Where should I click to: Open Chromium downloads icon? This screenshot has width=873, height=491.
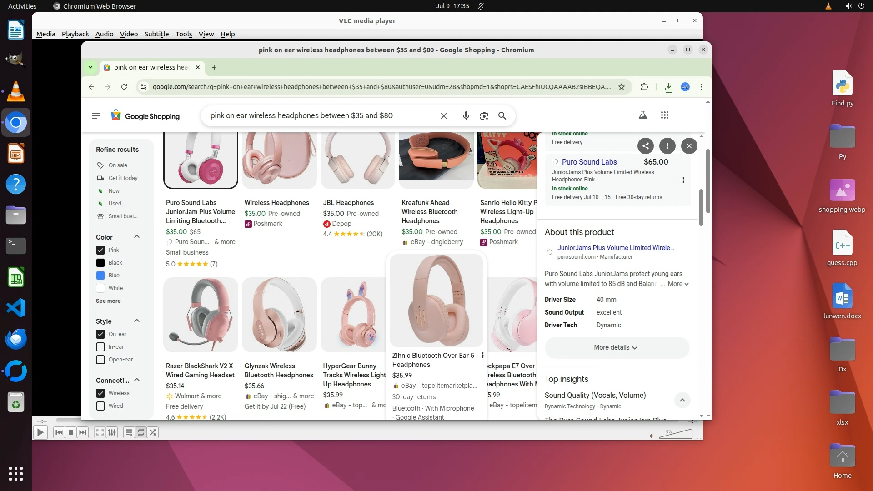668,87
